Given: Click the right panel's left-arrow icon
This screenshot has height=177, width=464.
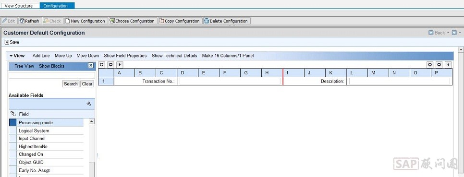Looking at the screenshot, I should pyautogui.click(x=448, y=65).
